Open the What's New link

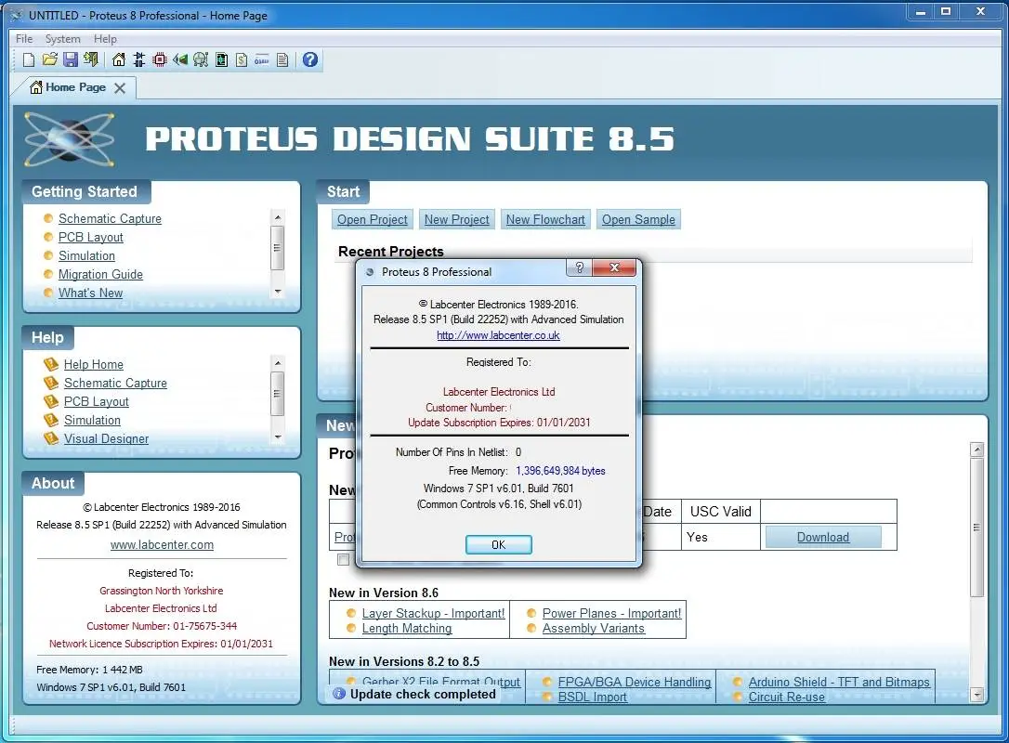click(x=91, y=293)
